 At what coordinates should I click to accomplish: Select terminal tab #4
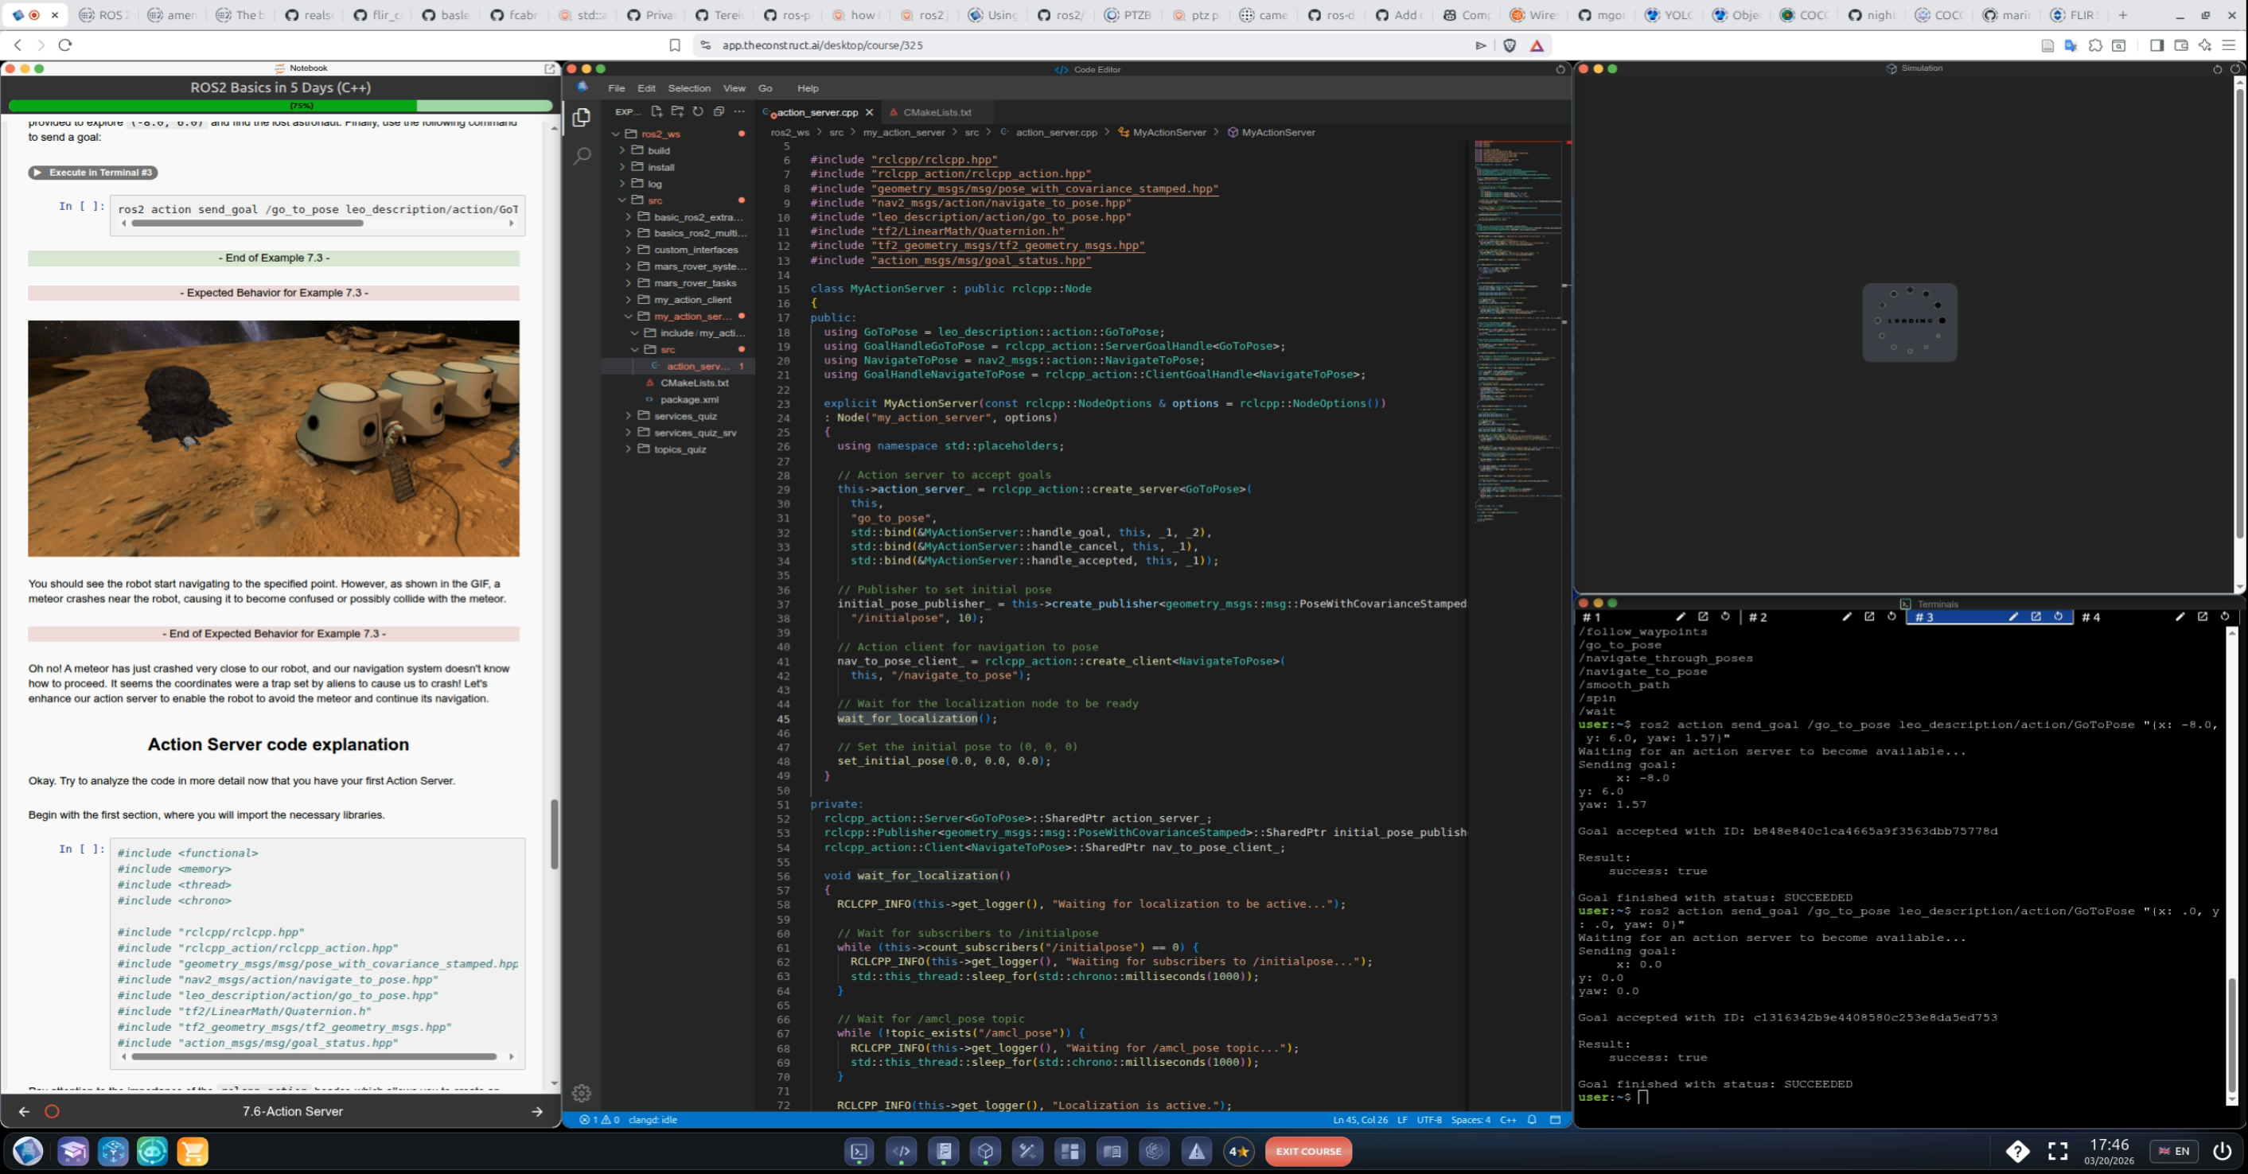[x=2091, y=617]
